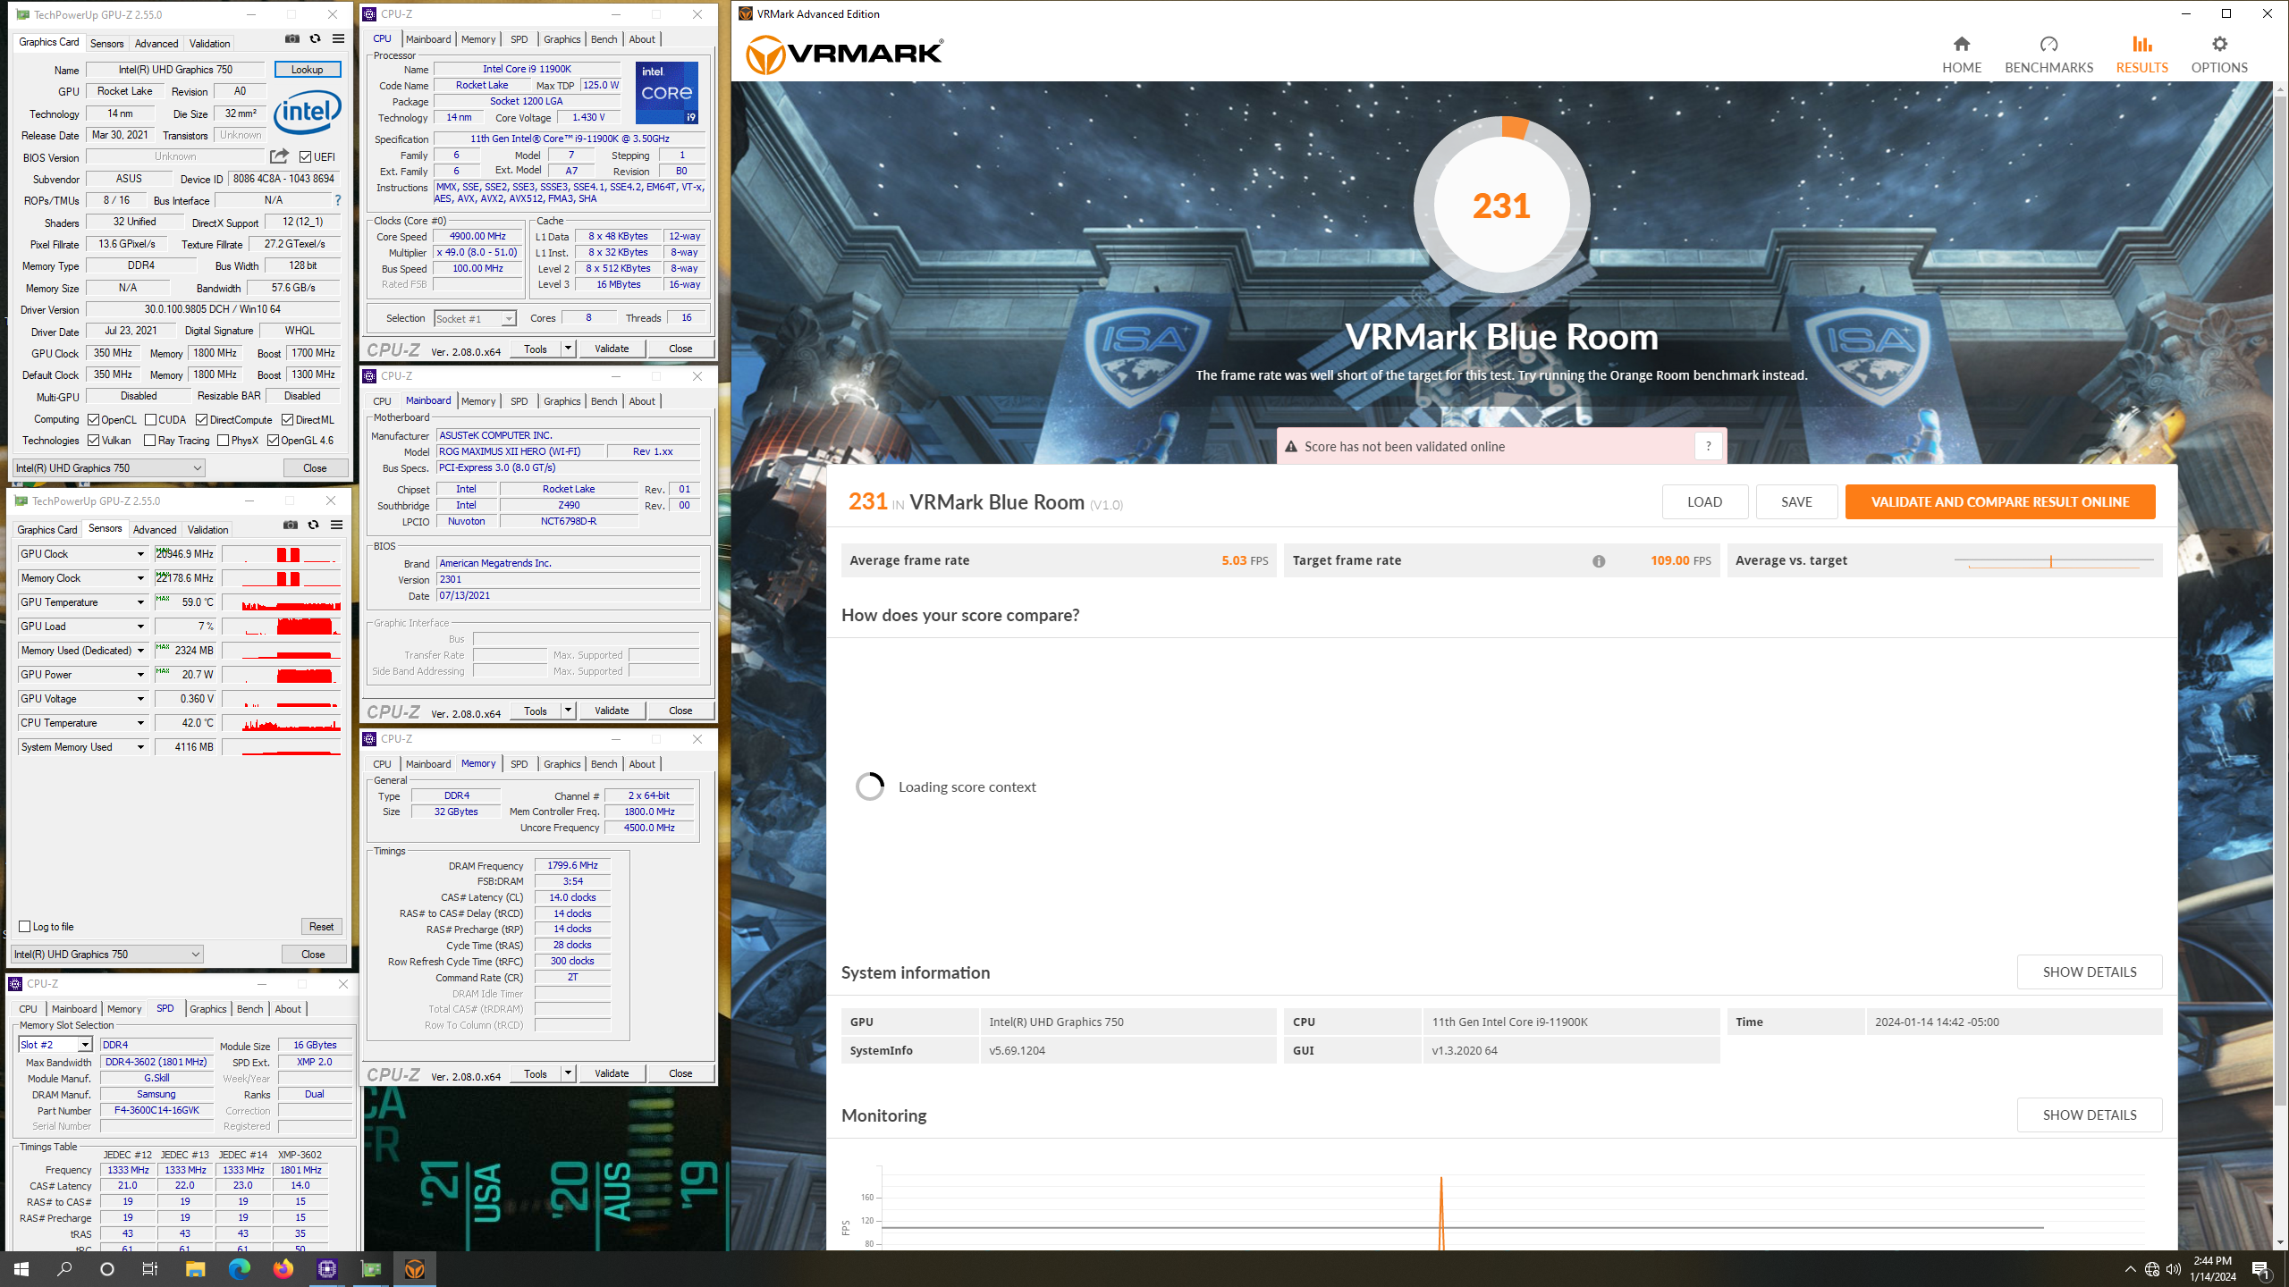Open GPU selector dropdown in GPU-Z Graphics Card
The height and width of the screenshot is (1287, 2289).
tap(108, 467)
